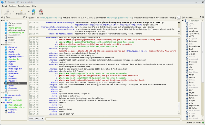Collapse the Eu-irc network tree
The width and height of the screenshot is (205, 125).
[2, 21]
